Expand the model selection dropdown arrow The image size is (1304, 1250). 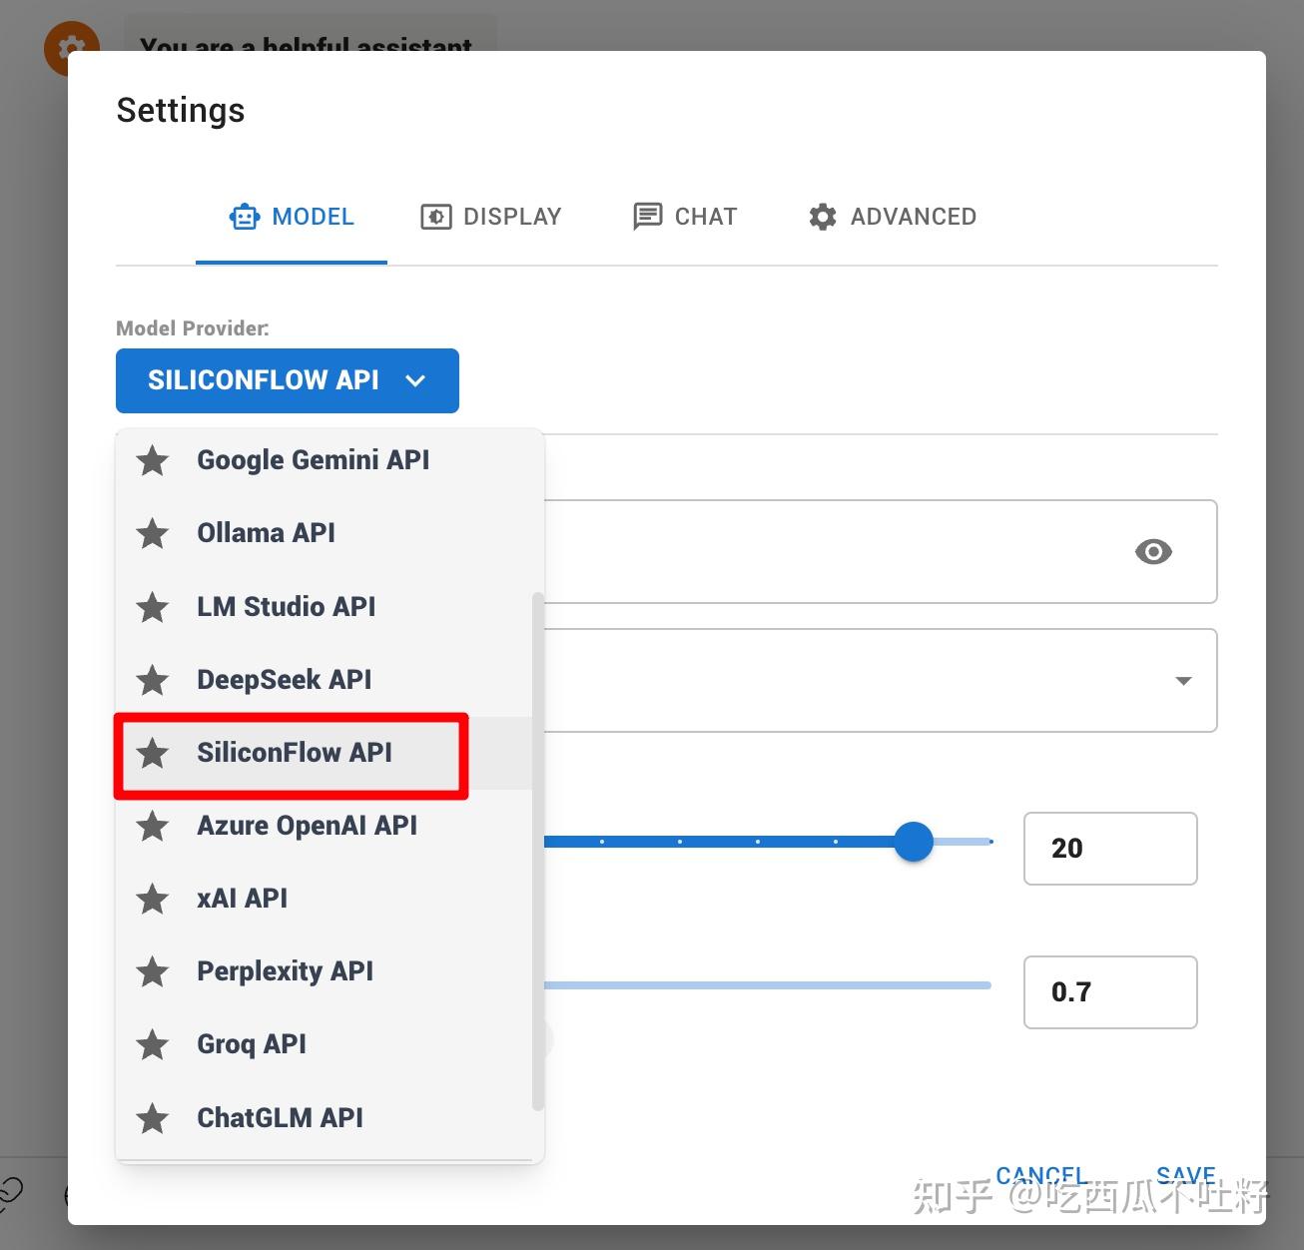coord(1183,681)
